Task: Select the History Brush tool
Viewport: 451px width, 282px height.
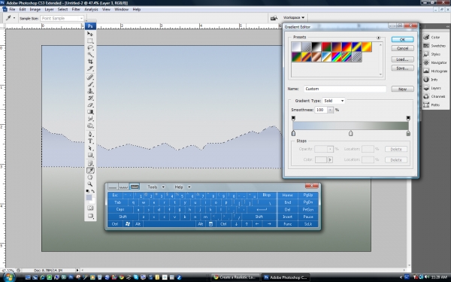Action: 90,98
